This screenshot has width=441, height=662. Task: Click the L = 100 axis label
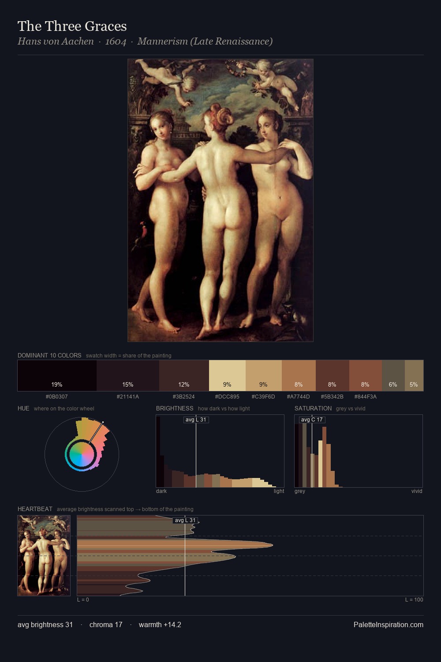pyautogui.click(x=414, y=600)
